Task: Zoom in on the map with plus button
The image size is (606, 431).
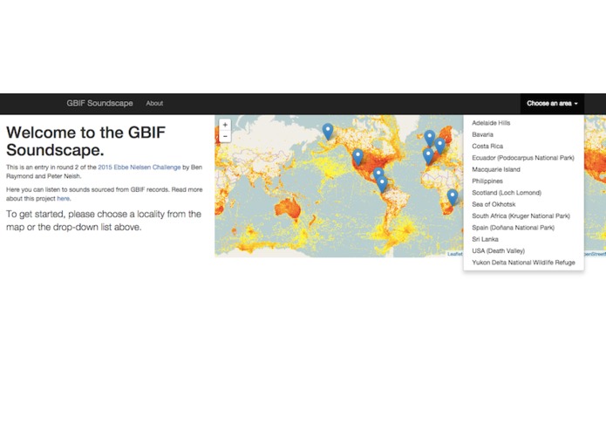Action: point(225,125)
